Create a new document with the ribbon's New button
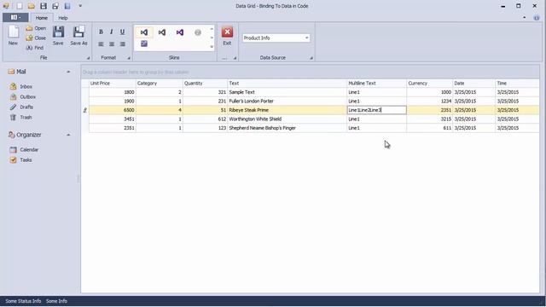This screenshot has height=307, width=546. point(14,36)
